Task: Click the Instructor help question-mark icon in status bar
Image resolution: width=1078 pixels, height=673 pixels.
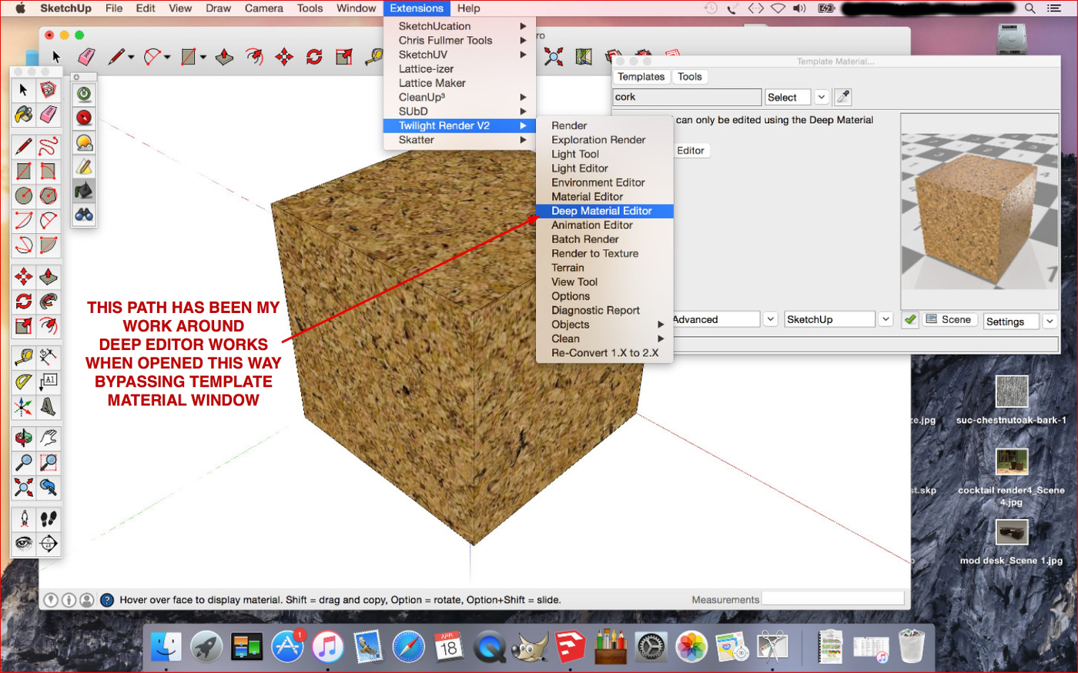Action: point(107,600)
